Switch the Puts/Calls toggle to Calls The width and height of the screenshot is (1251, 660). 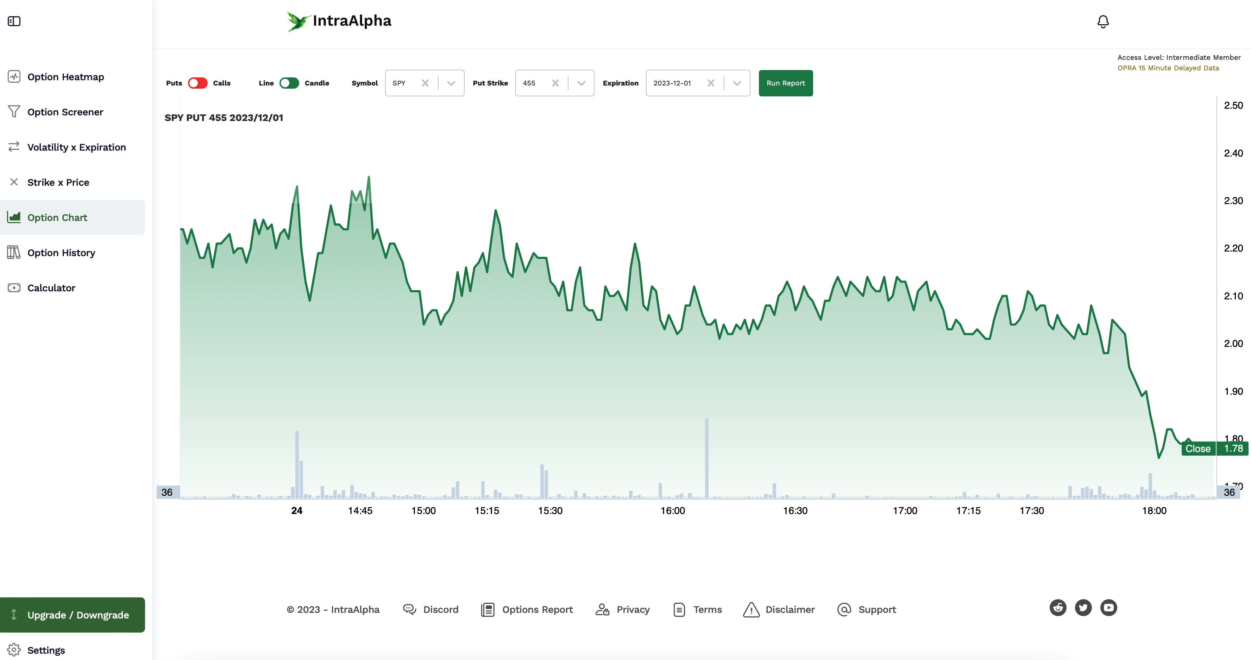tap(197, 83)
